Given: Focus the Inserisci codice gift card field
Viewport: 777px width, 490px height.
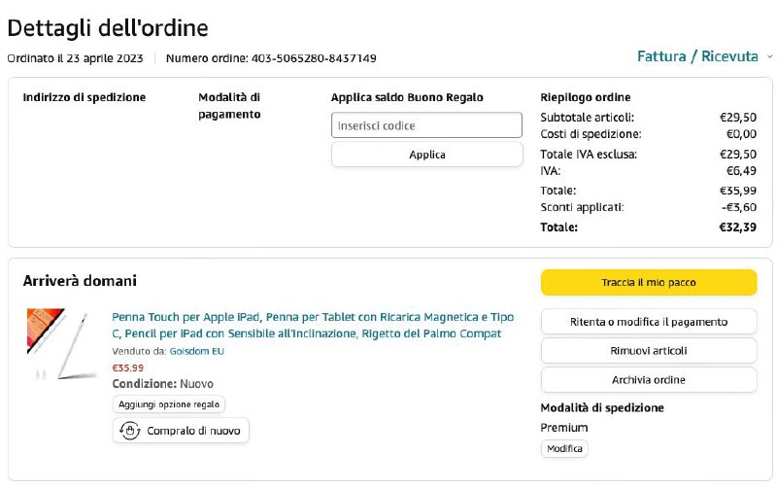Looking at the screenshot, I should [426, 125].
